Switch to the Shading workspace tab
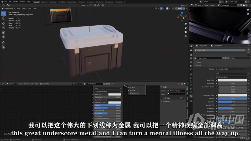The width and height of the screenshot is (251, 141). [x=82, y=2]
